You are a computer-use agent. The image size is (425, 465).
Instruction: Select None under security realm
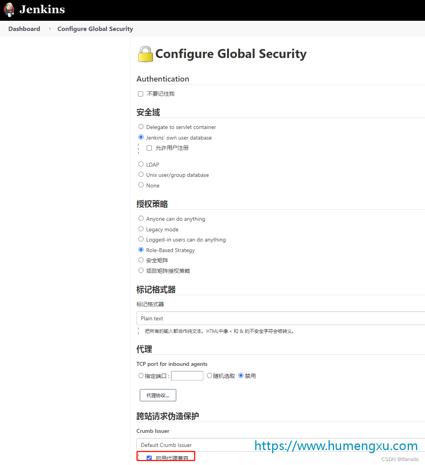pos(141,185)
